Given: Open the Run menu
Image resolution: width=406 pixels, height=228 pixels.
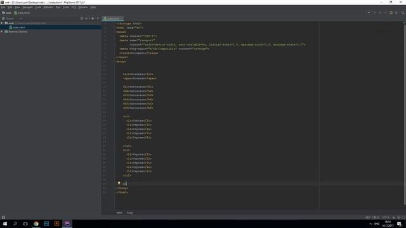Looking at the screenshot, I should (x=58, y=7).
